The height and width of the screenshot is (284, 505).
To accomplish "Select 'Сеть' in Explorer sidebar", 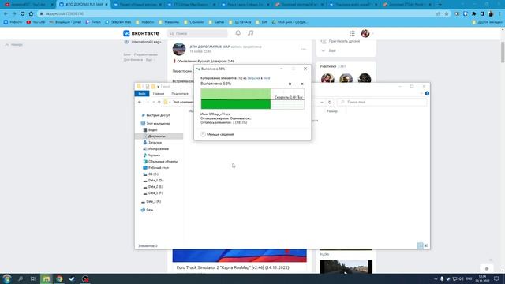I will 148,210.
